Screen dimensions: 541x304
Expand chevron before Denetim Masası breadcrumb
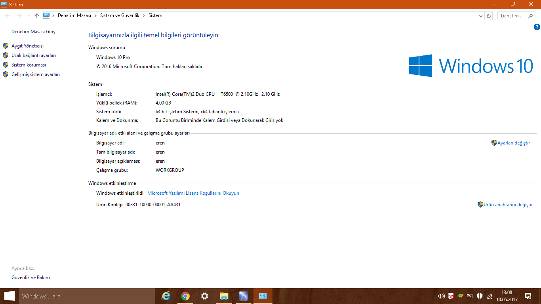point(53,15)
